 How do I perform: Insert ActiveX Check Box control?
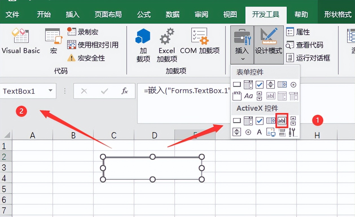click(x=259, y=121)
